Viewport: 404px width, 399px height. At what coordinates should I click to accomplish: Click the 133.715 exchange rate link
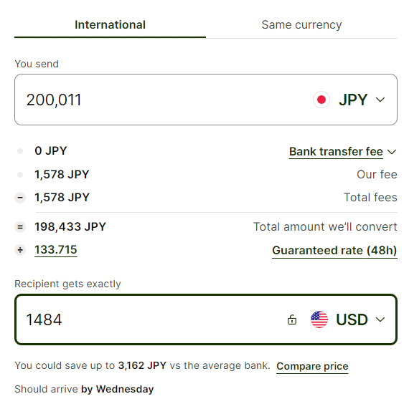coord(56,250)
